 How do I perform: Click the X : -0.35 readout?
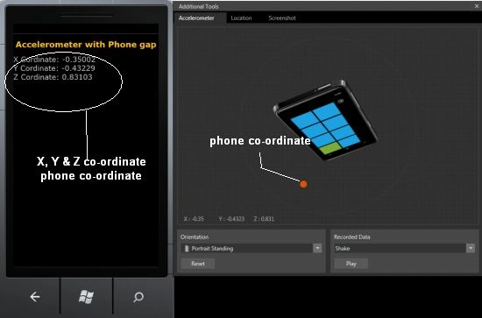click(x=194, y=219)
